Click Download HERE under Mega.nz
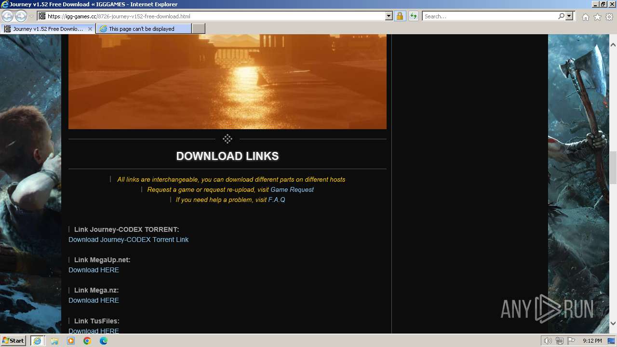Image resolution: width=617 pixels, height=347 pixels. tap(94, 300)
